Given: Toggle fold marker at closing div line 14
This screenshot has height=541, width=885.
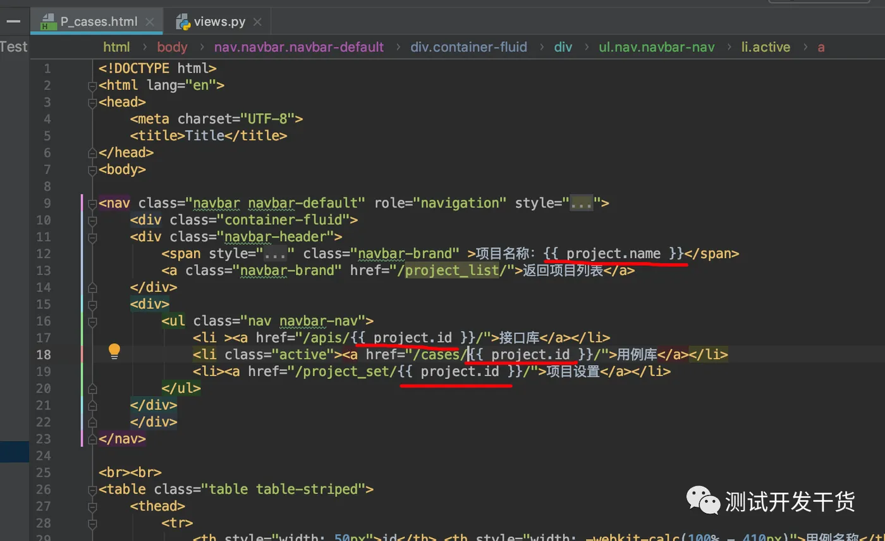Looking at the screenshot, I should [92, 287].
